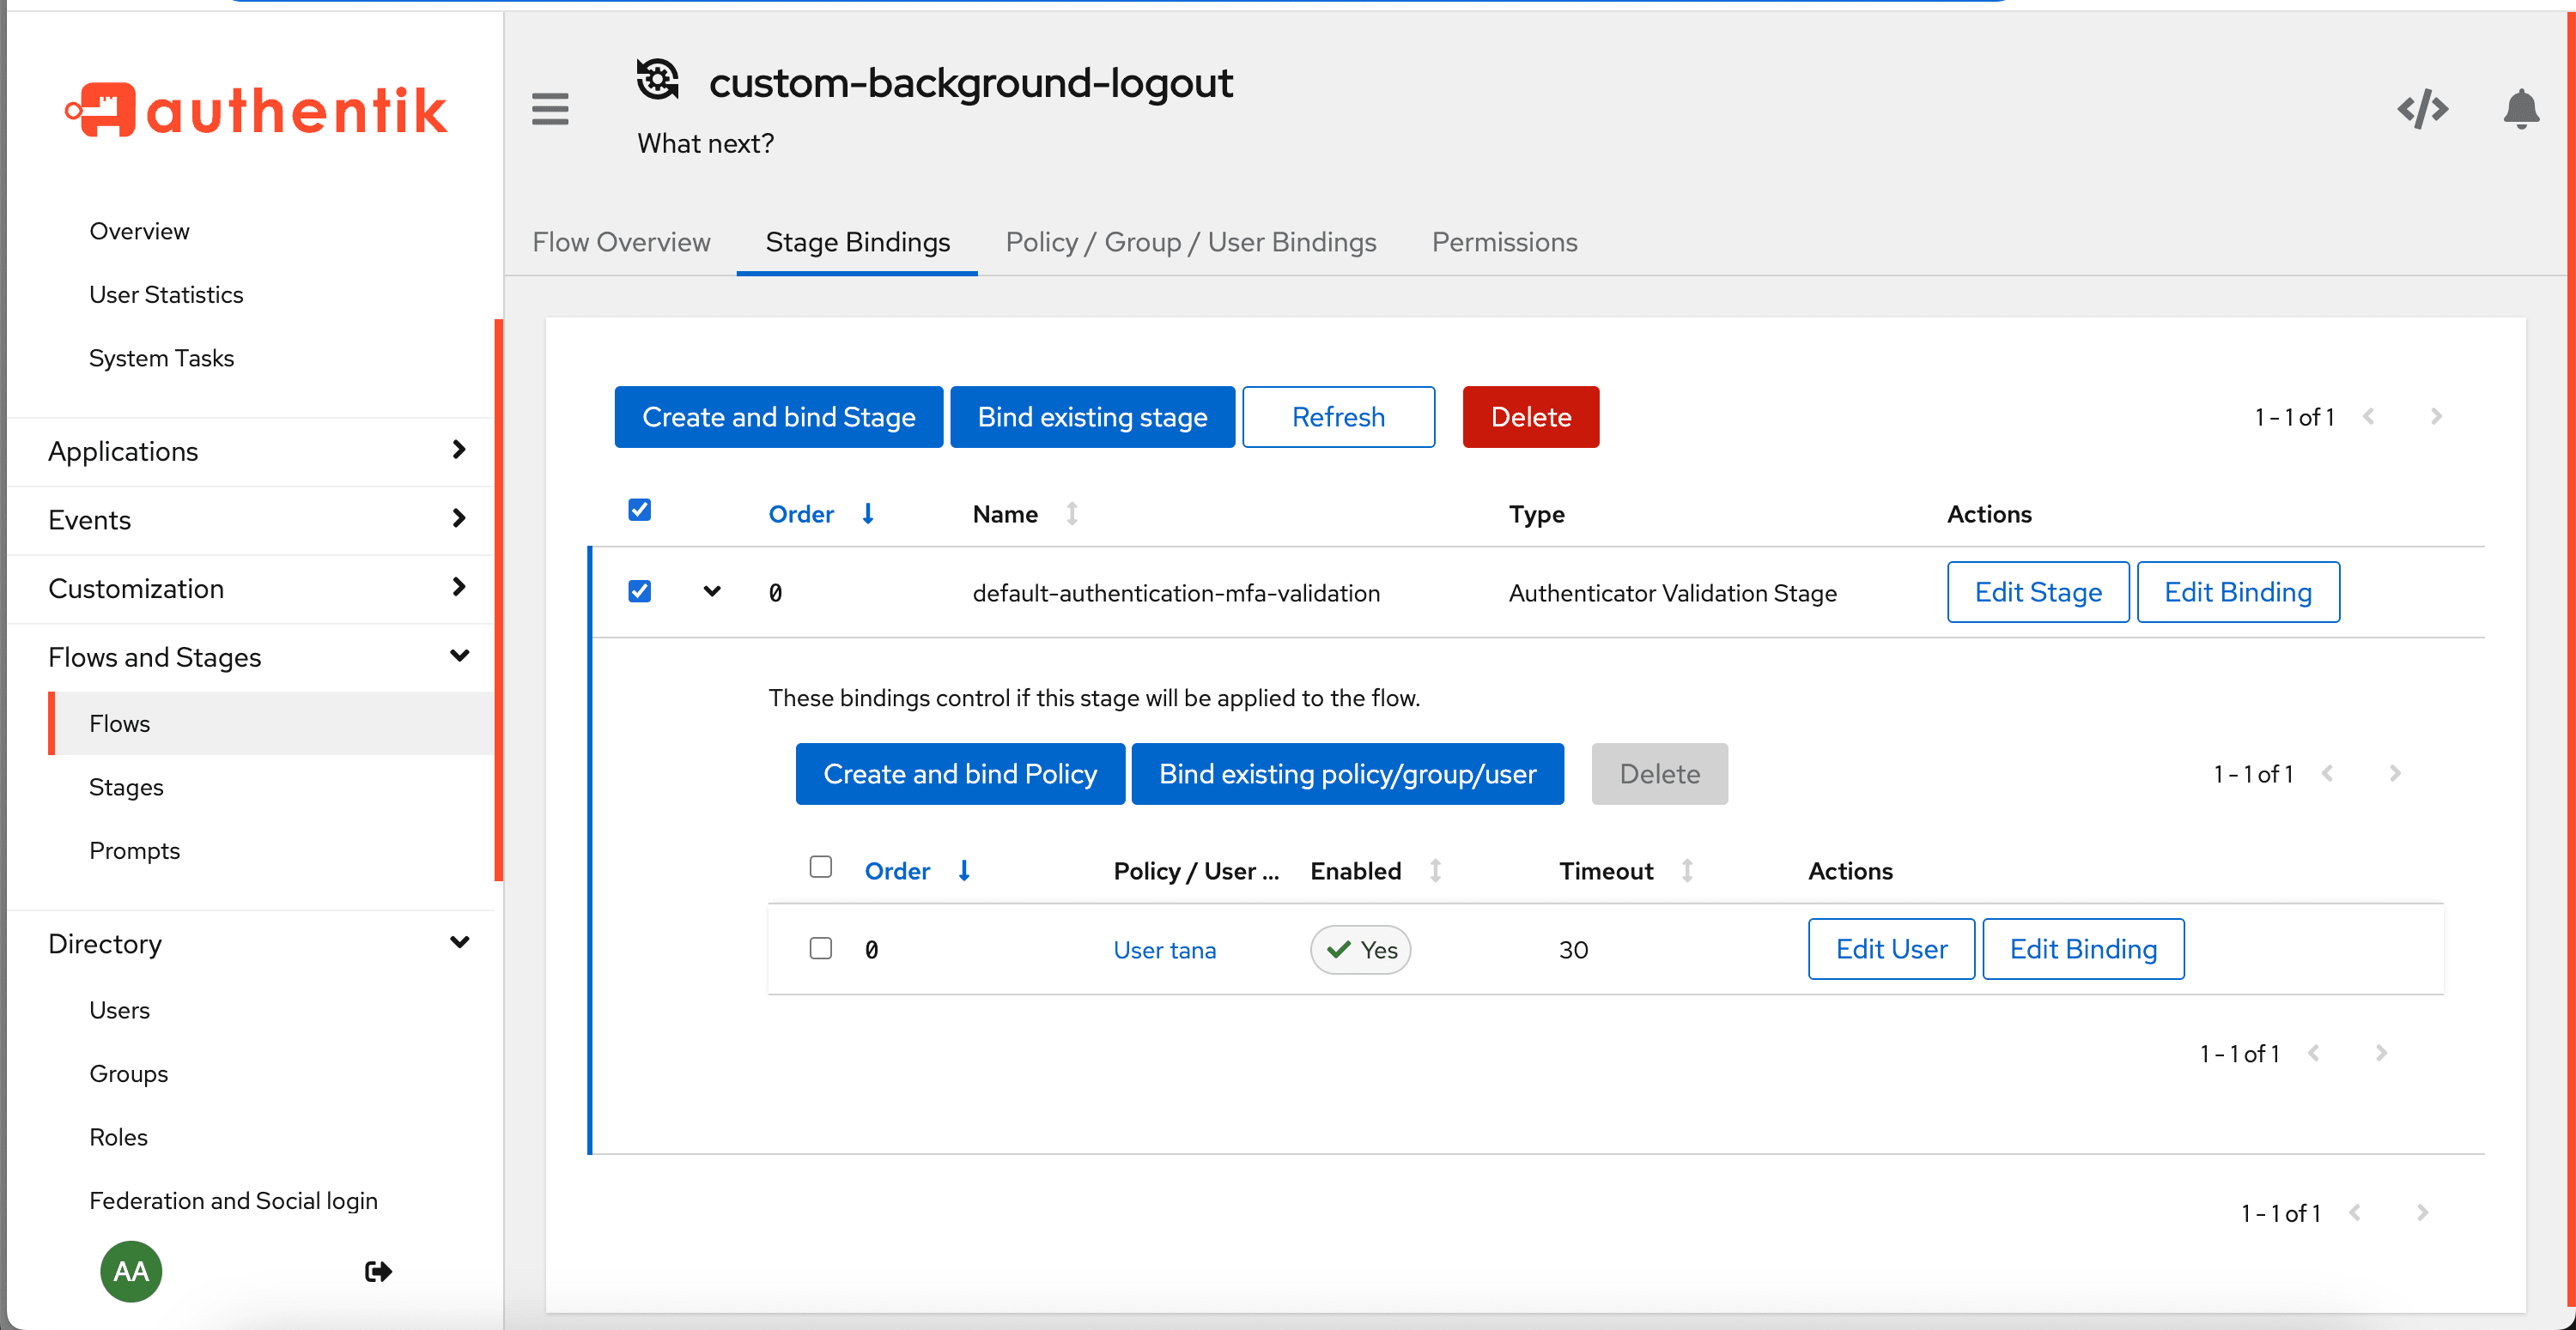This screenshot has height=1330, width=2576.
Task: Click the hamburger sidebar toggle icon
Action: pos(550,108)
